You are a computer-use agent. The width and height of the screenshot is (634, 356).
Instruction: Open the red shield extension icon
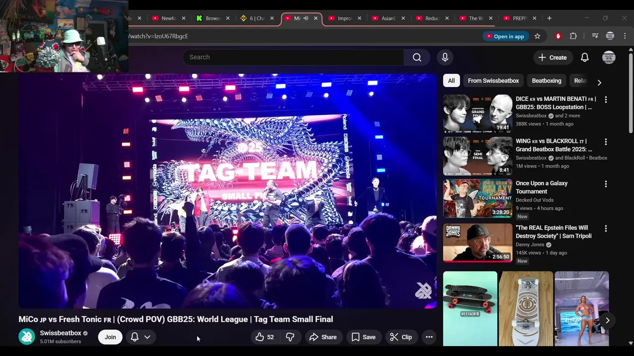click(558, 36)
